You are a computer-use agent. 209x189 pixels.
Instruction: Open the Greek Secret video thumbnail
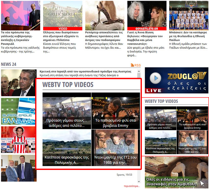(62, 14)
